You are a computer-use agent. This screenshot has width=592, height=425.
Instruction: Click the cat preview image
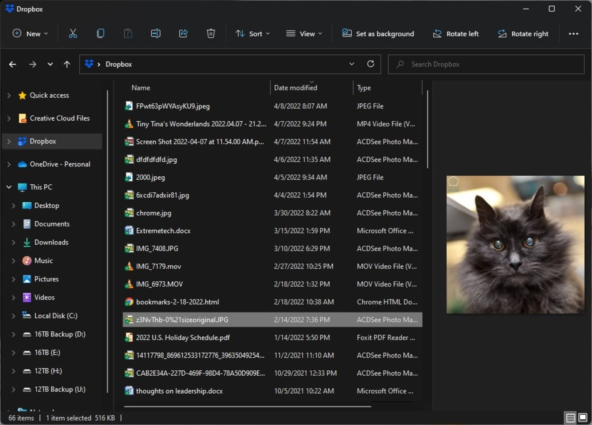(x=515, y=245)
